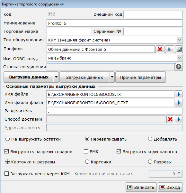Browse for Имя файла with blue arrow
186x193 pixels.
point(179,94)
